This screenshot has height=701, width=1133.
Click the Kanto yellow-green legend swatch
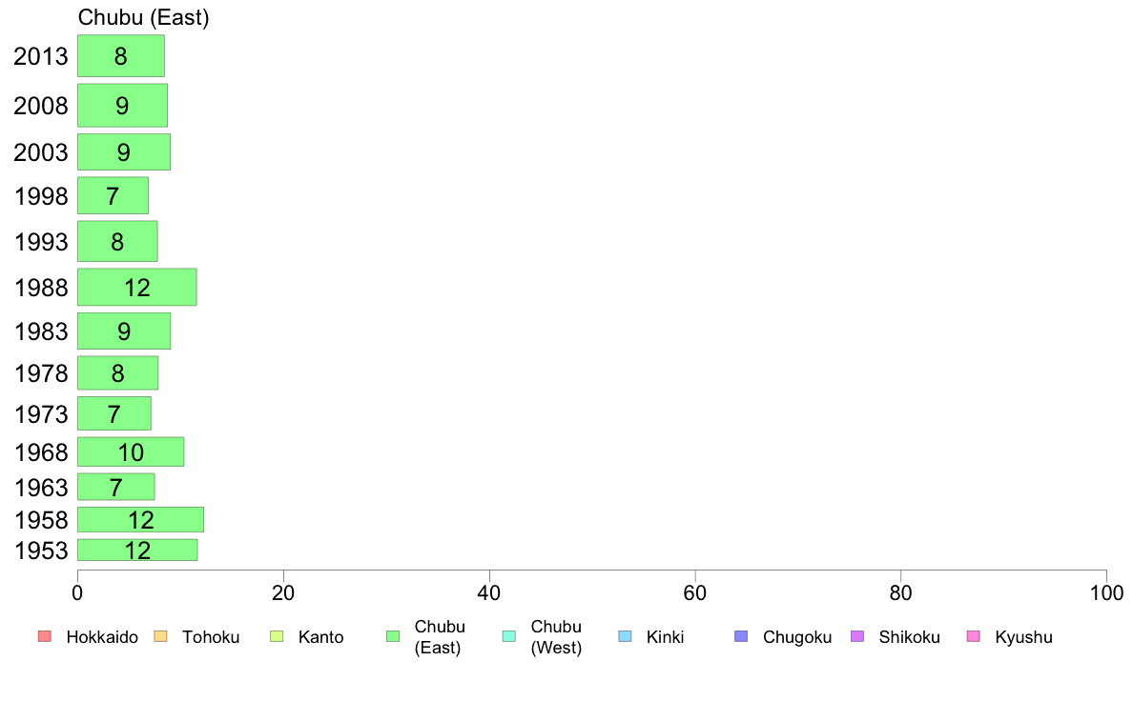[x=277, y=636]
